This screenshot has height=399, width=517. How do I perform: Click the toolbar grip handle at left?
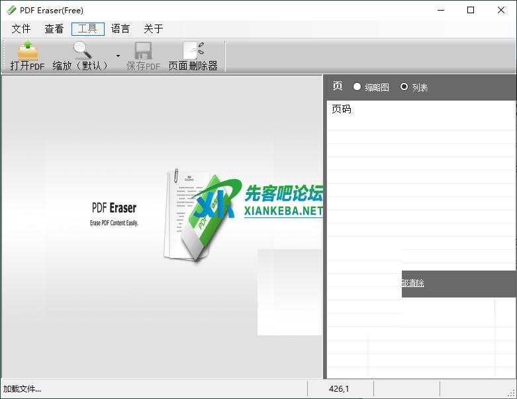click(x=4, y=56)
